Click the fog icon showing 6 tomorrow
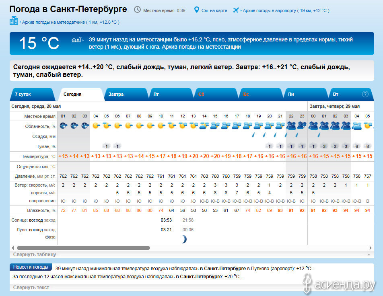Image resolution: width=383 pixels, height=296 pixels. (x=356, y=146)
